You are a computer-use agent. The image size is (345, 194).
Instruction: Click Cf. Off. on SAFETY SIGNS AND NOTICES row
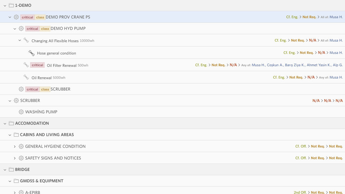tap(301, 158)
